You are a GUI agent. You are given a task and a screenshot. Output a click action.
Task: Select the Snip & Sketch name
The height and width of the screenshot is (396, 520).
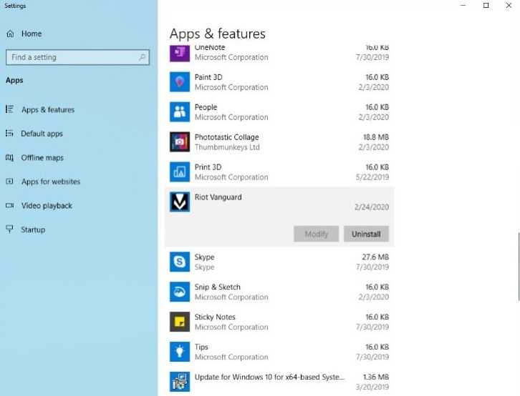click(217, 287)
